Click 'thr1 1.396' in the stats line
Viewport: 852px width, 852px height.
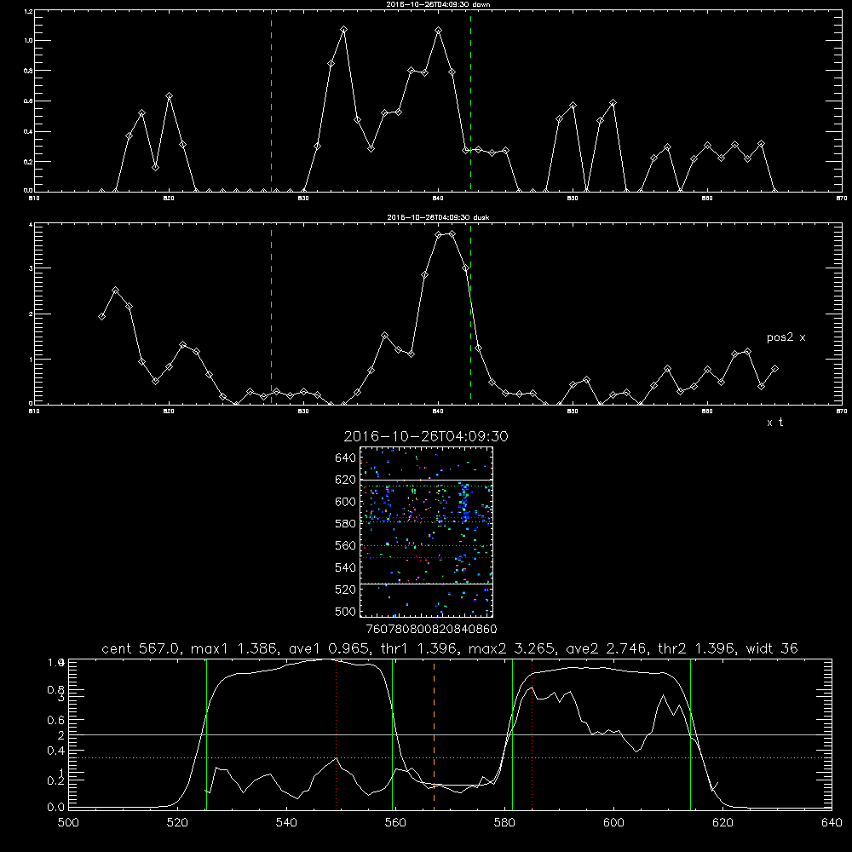coord(423,648)
